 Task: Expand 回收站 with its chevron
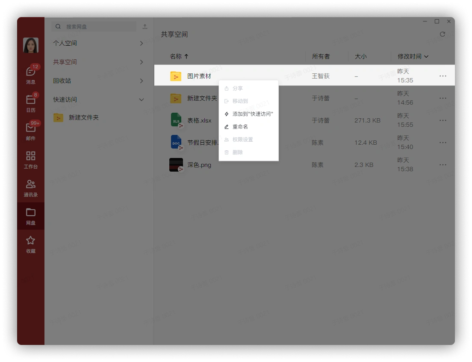tap(142, 81)
